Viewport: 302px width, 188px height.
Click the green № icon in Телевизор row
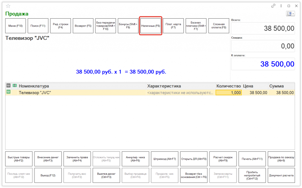[8, 92]
